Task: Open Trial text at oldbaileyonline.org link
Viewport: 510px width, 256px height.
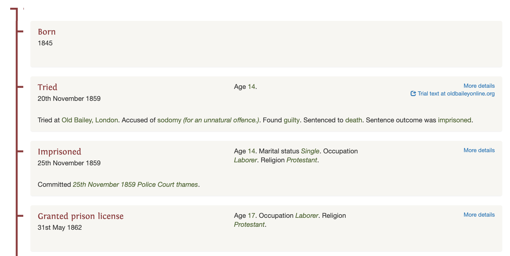Action: click(x=456, y=94)
